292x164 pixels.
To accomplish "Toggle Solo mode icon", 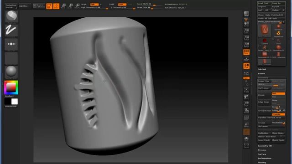I will (x=246, y=139).
